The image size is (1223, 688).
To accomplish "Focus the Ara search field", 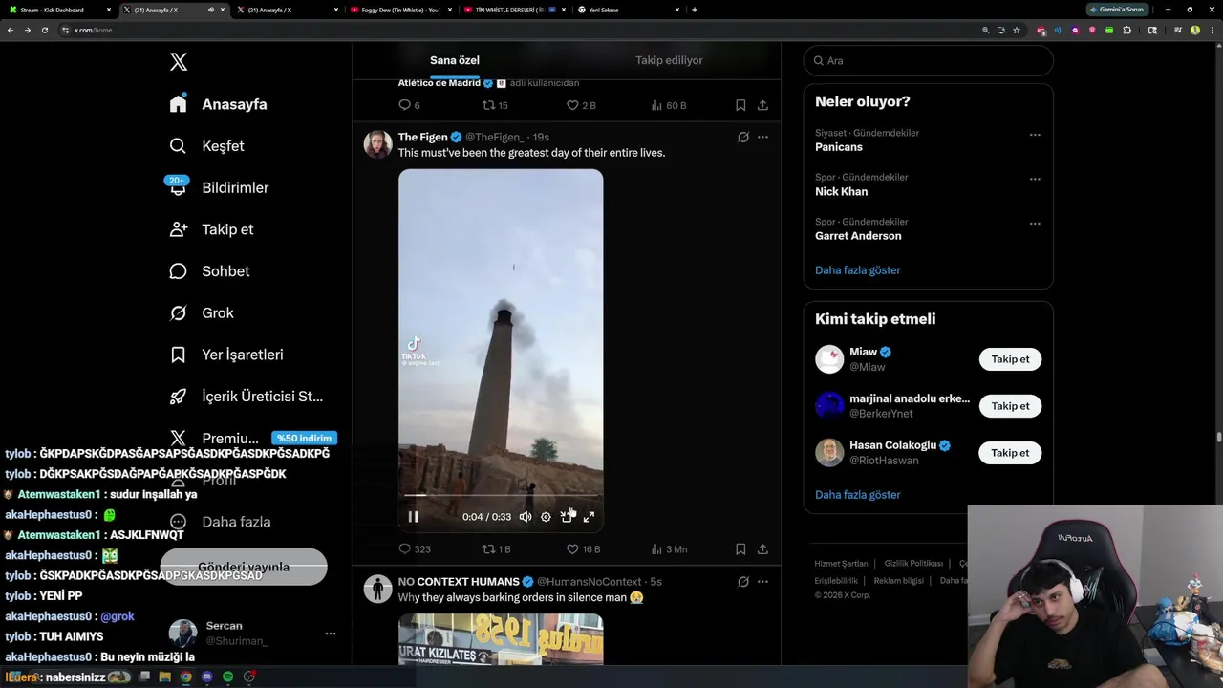I will [928, 60].
